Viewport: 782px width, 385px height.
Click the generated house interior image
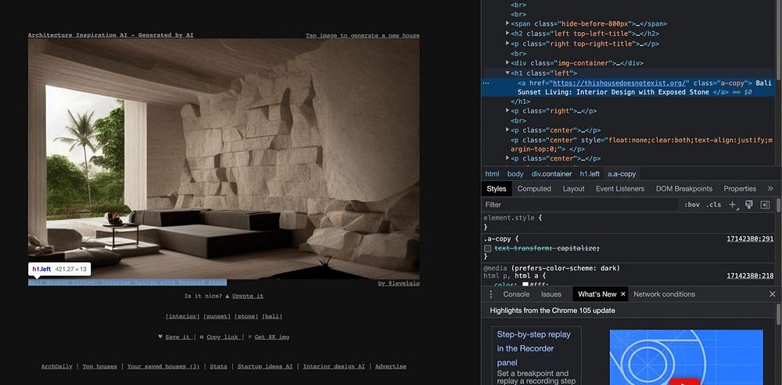[224, 157]
